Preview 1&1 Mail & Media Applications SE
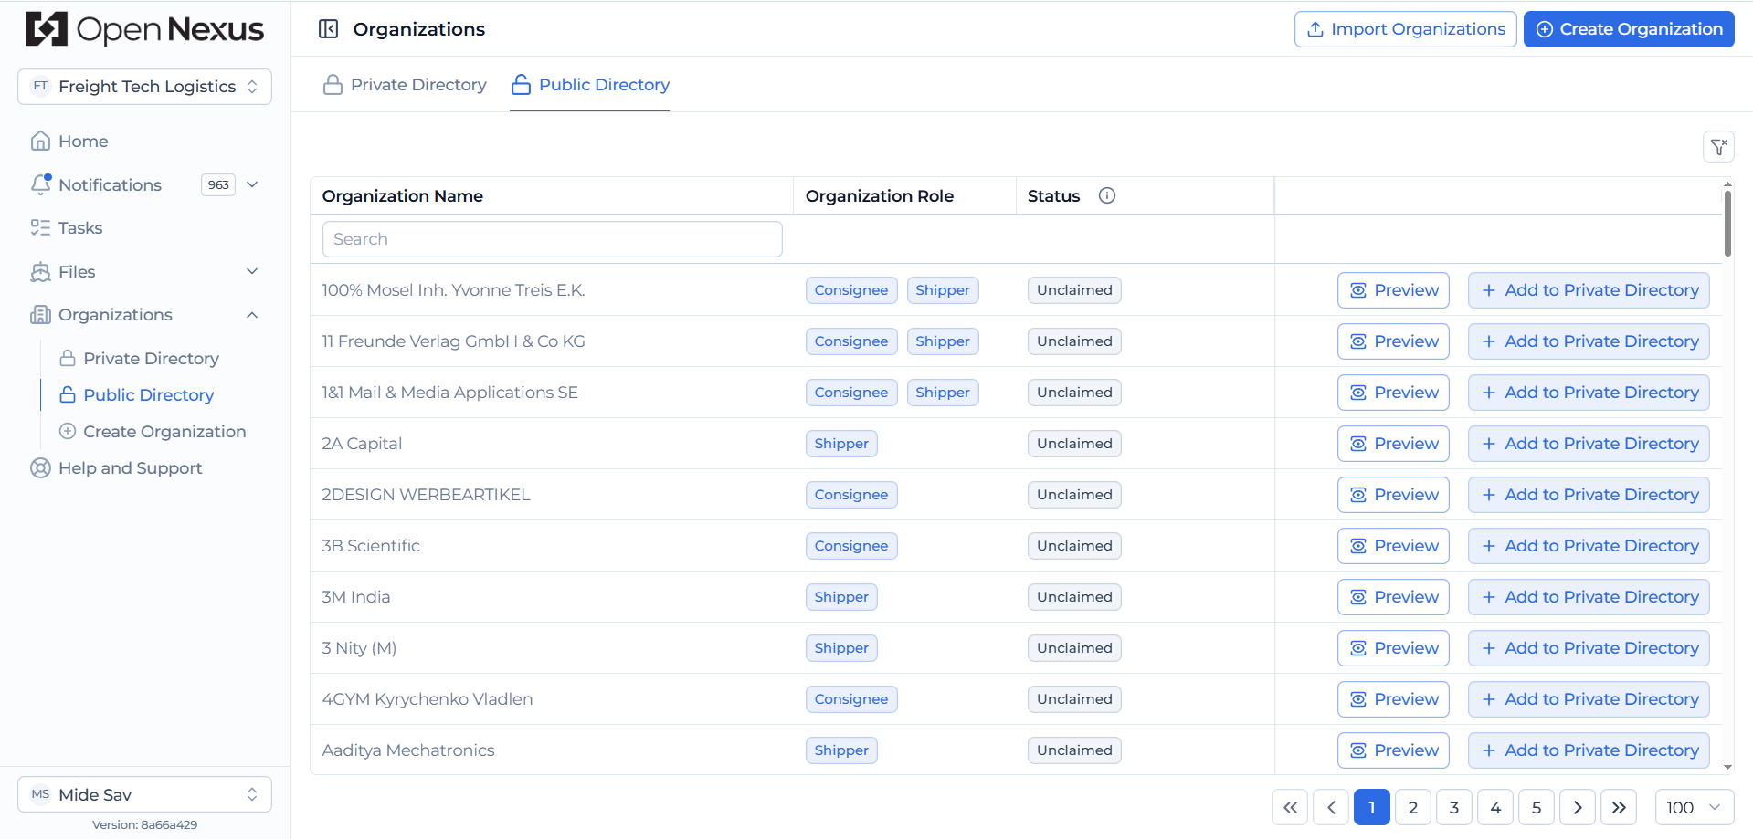The height and width of the screenshot is (839, 1753). (1393, 393)
